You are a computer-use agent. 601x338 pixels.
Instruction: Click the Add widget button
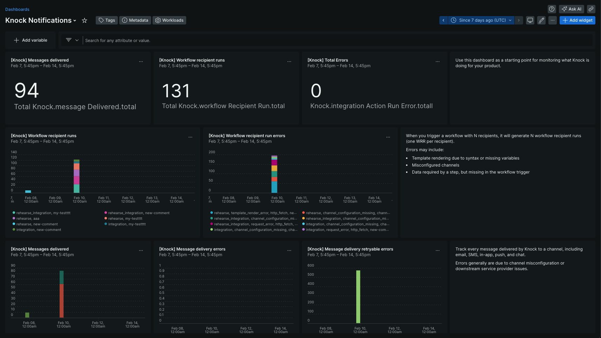click(578, 20)
